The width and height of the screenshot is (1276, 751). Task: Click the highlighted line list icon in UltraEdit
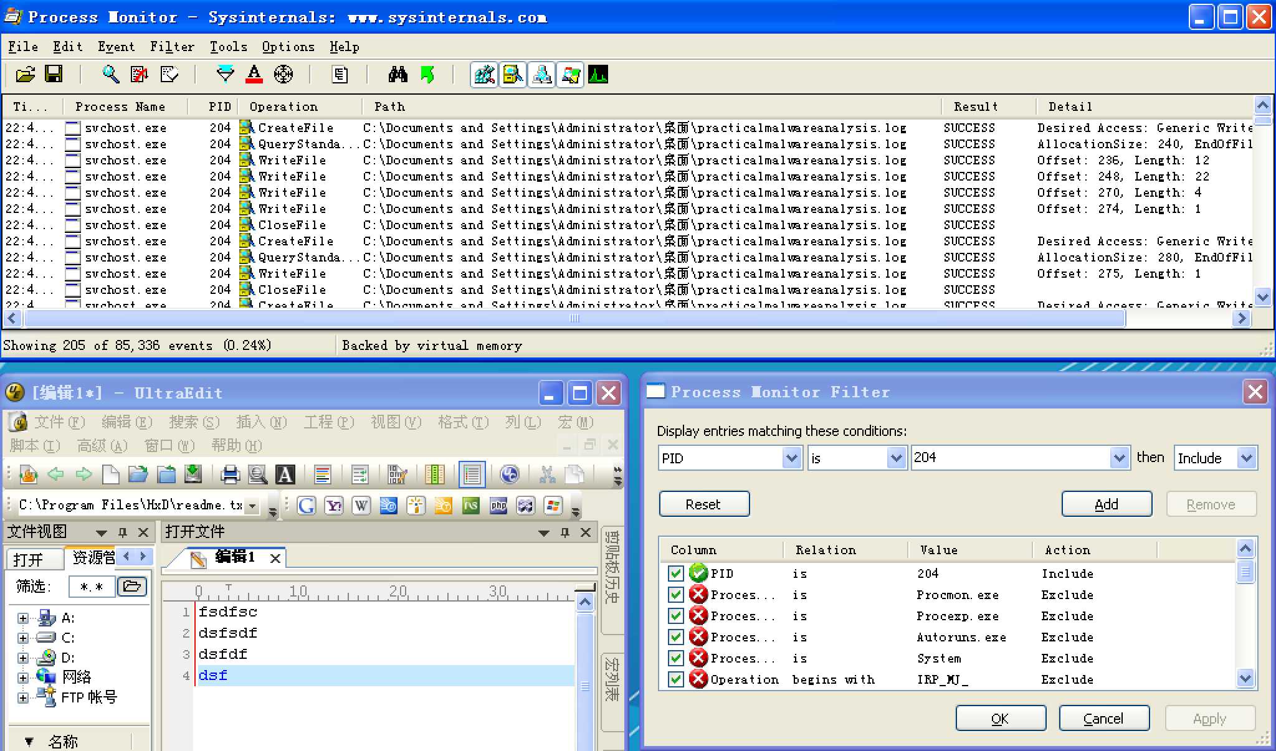pyautogui.click(x=472, y=475)
